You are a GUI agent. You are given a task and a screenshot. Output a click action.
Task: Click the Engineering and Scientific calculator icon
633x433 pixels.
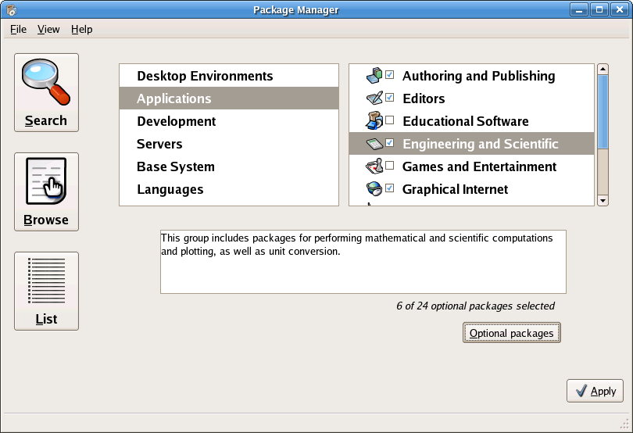[374, 143]
